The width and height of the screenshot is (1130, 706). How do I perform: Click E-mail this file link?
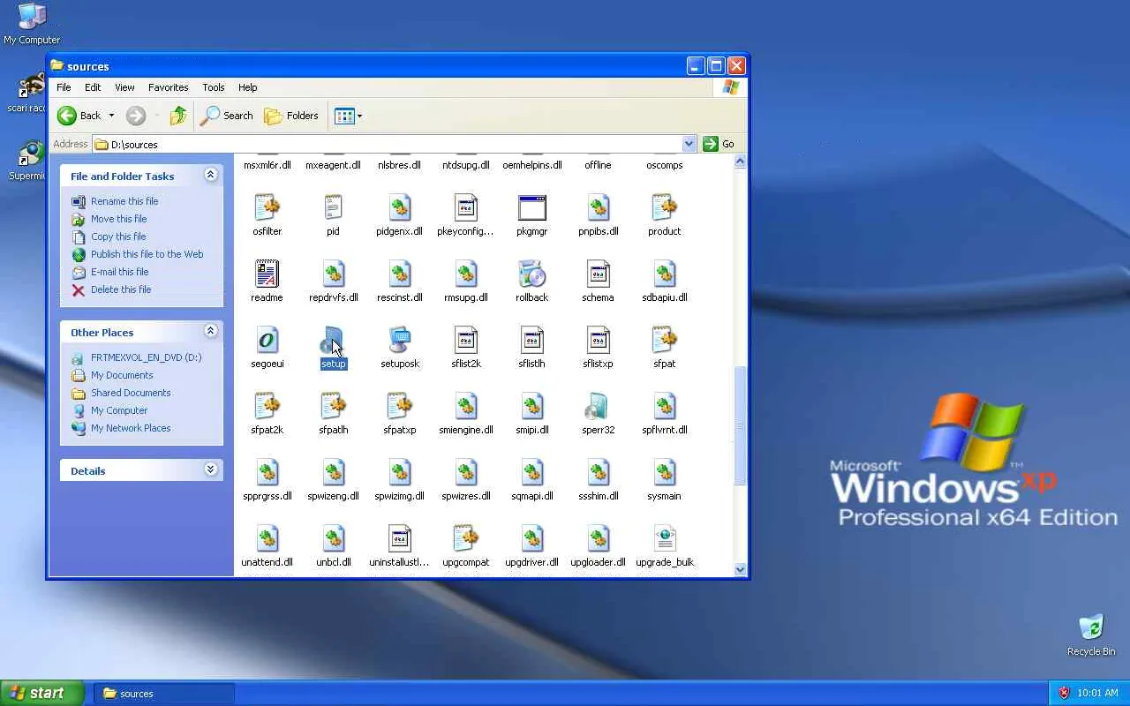[x=120, y=272]
